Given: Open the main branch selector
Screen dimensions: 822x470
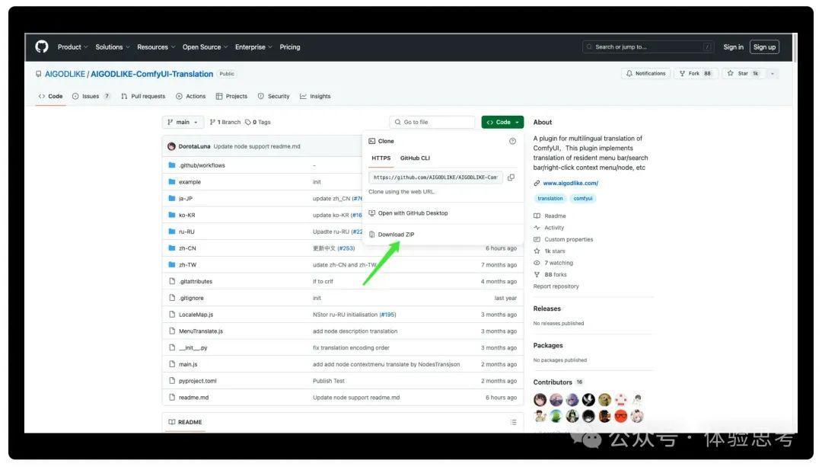Looking at the screenshot, I should [183, 122].
